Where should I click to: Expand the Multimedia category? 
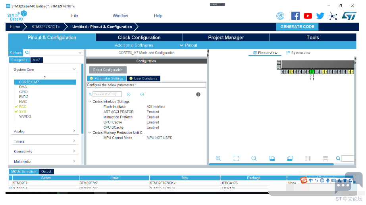[x=74, y=161]
